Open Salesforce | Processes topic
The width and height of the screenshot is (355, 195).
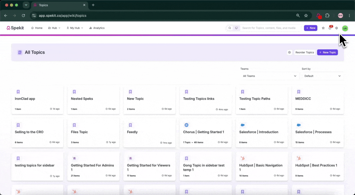pyautogui.click(x=318, y=134)
